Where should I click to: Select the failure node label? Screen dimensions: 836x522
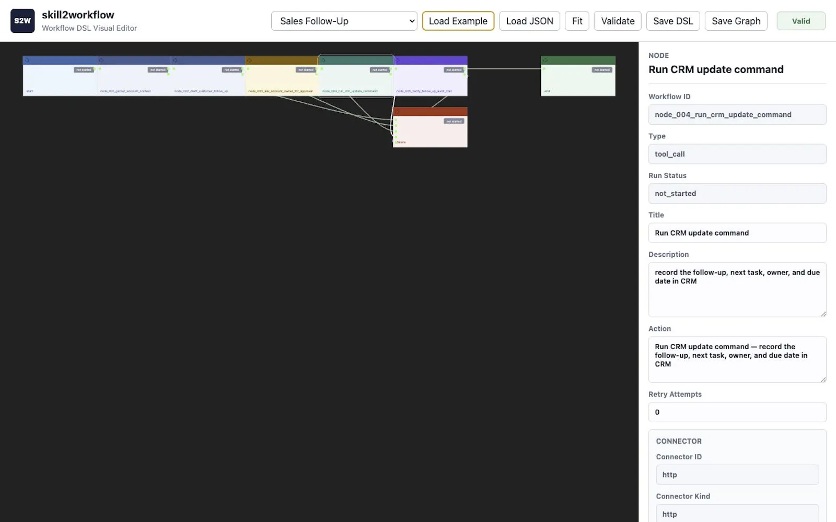click(x=401, y=142)
